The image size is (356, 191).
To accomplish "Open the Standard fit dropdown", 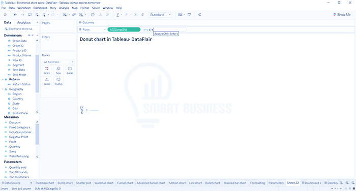I will pyautogui.click(x=160, y=15).
